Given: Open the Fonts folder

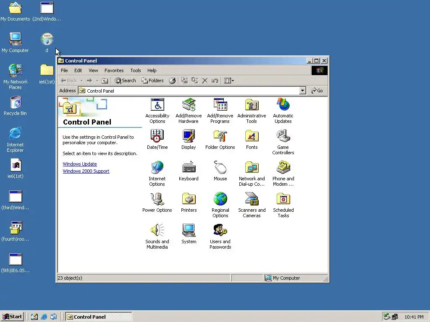Looking at the screenshot, I should [x=252, y=139].
